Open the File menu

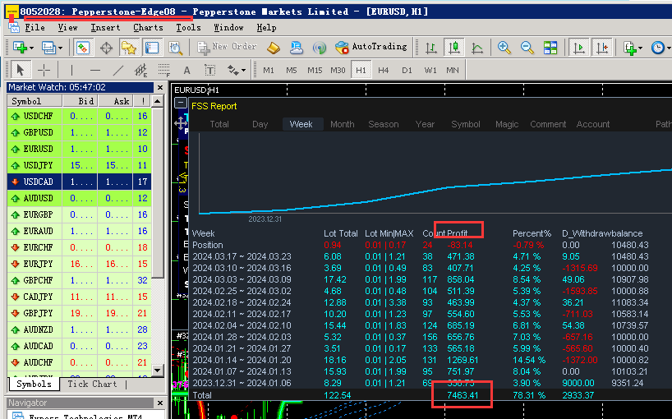point(35,27)
